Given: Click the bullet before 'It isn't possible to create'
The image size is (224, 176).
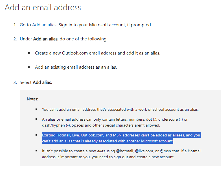Looking at the screenshot, I should click(x=36, y=151).
